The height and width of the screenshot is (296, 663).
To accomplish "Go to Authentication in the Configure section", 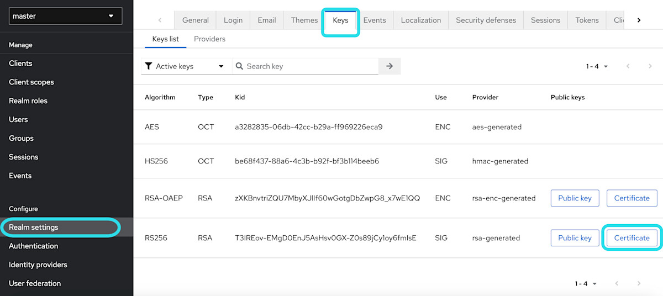I will pos(33,246).
